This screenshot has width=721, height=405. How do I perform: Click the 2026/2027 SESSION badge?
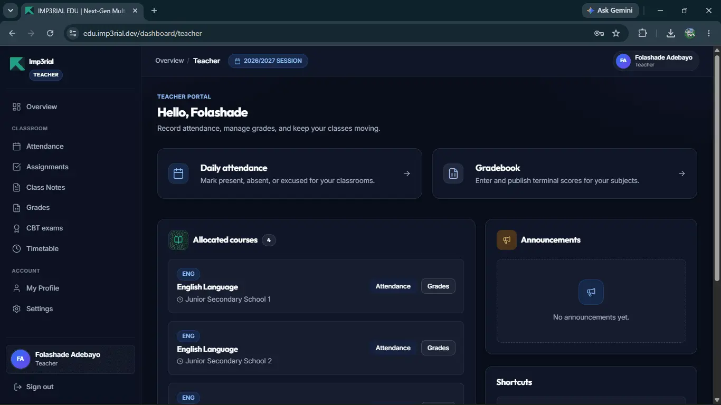[x=268, y=61]
